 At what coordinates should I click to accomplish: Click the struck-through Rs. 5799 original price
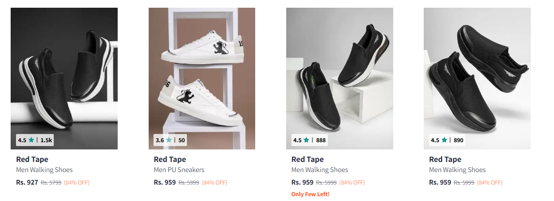pos(51,183)
